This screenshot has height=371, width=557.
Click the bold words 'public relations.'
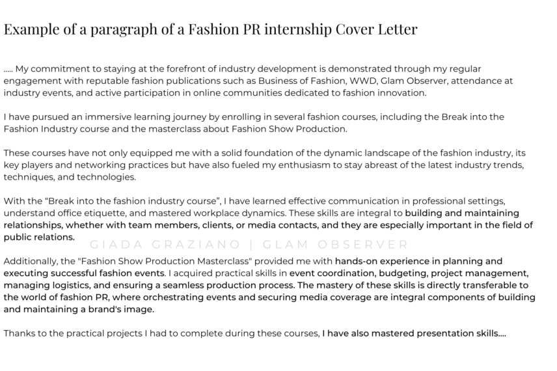point(39,237)
